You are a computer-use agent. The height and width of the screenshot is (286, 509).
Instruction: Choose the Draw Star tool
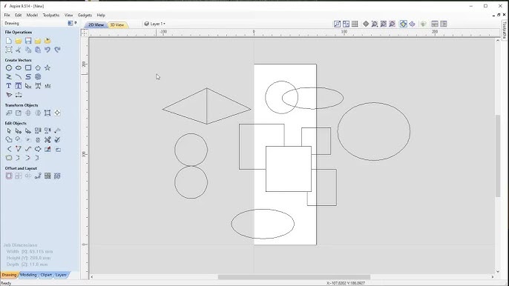coord(47,67)
